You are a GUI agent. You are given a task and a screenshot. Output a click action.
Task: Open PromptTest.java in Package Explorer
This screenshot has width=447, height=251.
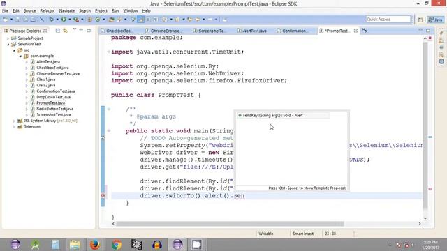tap(50, 103)
